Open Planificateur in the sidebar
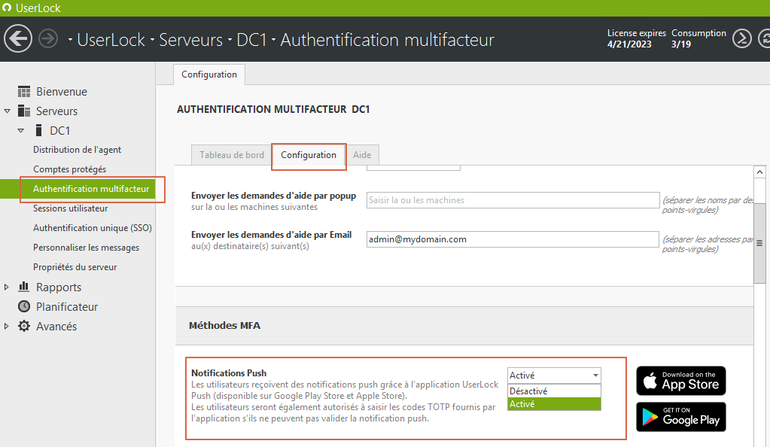Screen dimensions: 770x447 pyautogui.click(x=67, y=306)
